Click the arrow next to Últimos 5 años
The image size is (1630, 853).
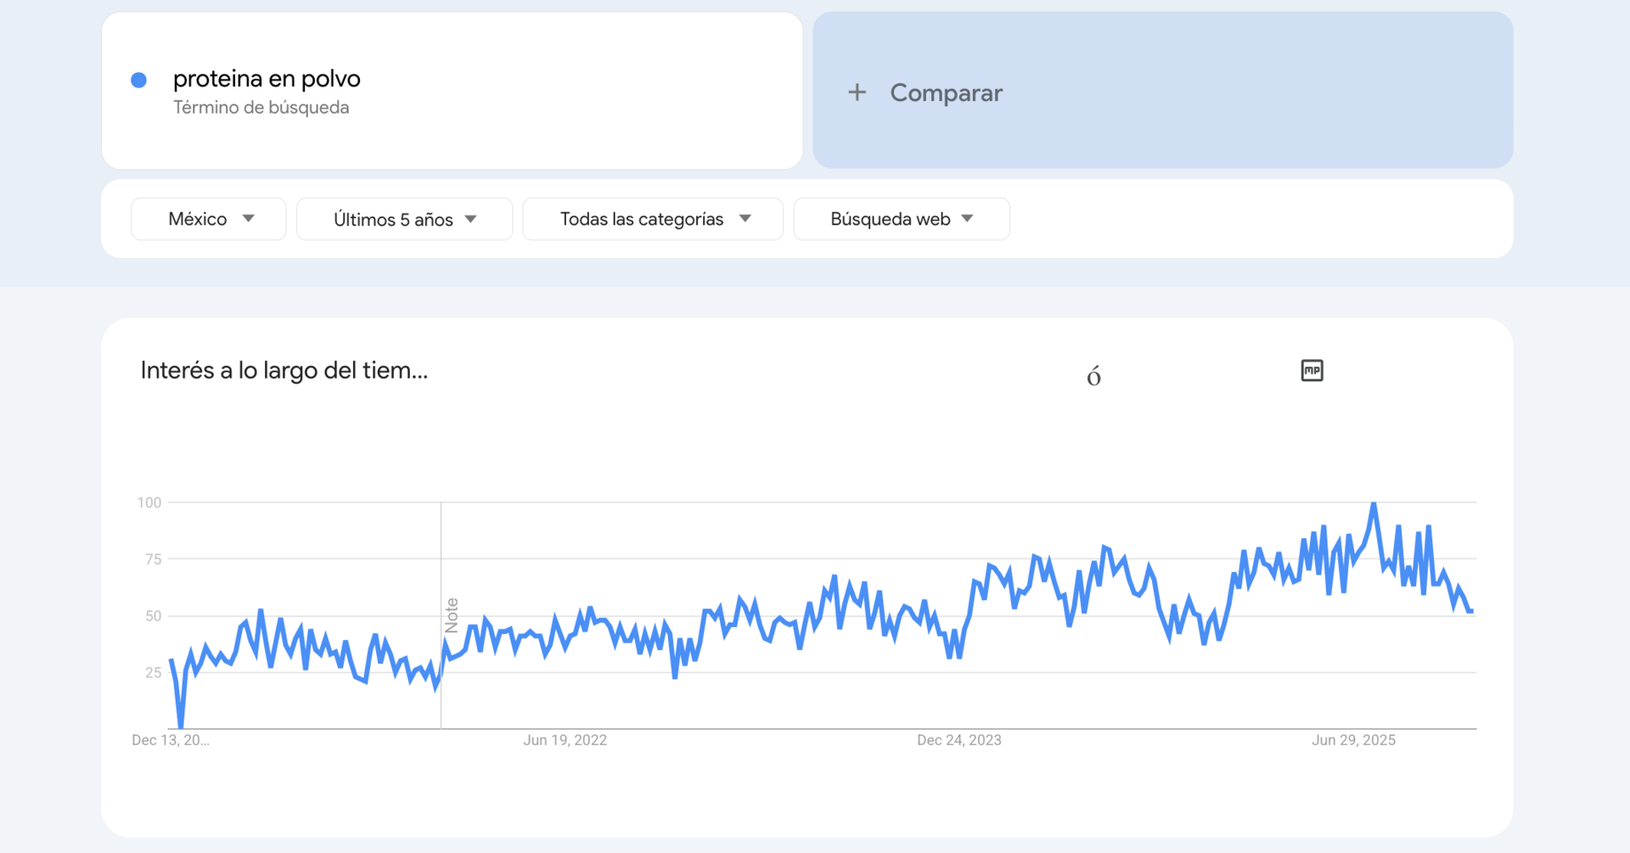[471, 219]
